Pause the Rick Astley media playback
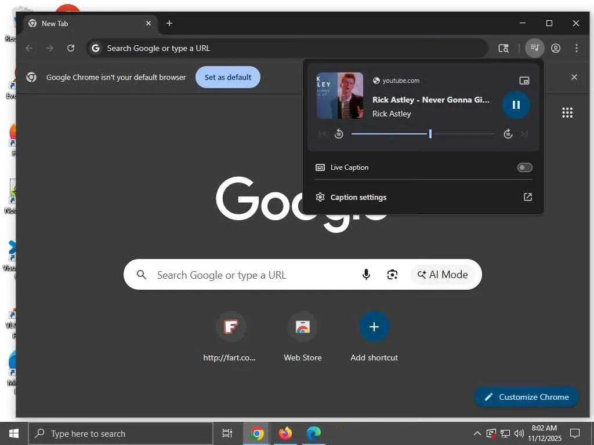Viewport: 594px width, 445px height. (x=516, y=105)
